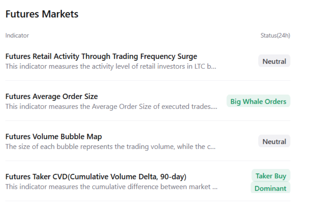Click the Average Order Size description text

(107, 107)
